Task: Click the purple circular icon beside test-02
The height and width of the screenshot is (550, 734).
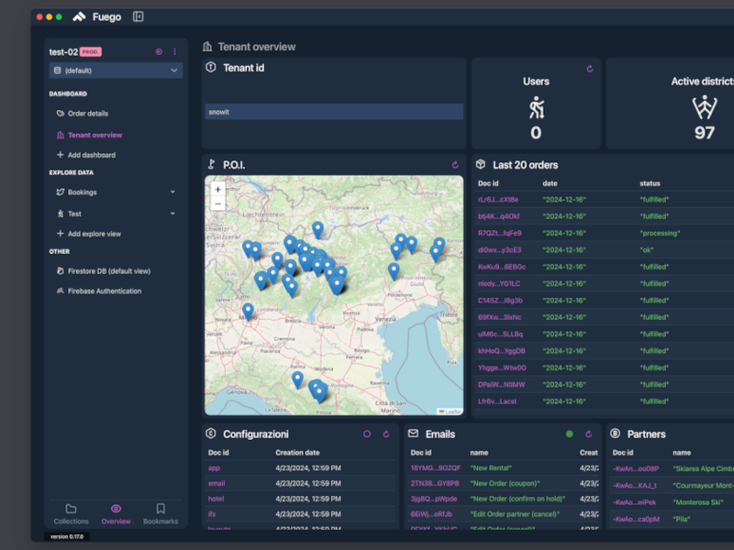Action: tap(159, 51)
